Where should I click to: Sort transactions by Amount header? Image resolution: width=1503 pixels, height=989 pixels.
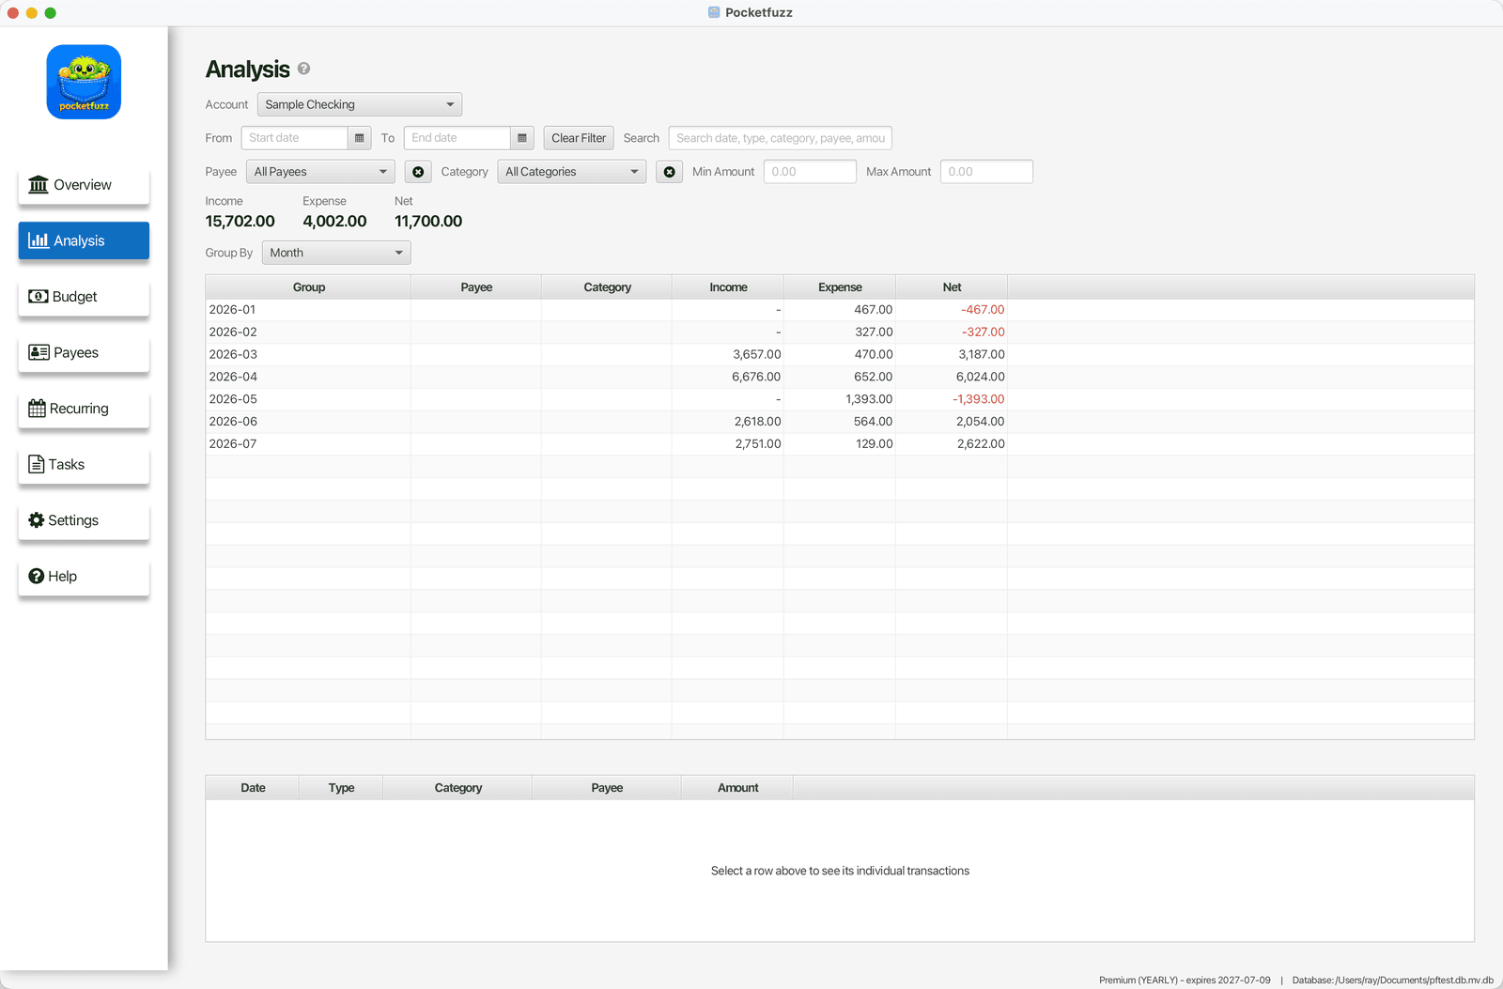(737, 788)
